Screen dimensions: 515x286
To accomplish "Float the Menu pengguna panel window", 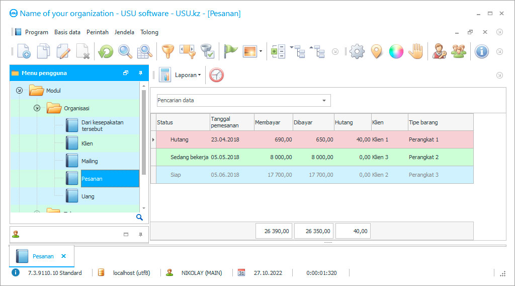I will 126,73.
